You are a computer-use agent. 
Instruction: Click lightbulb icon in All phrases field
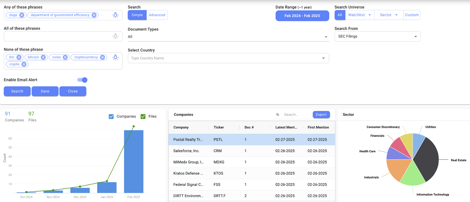click(x=115, y=36)
